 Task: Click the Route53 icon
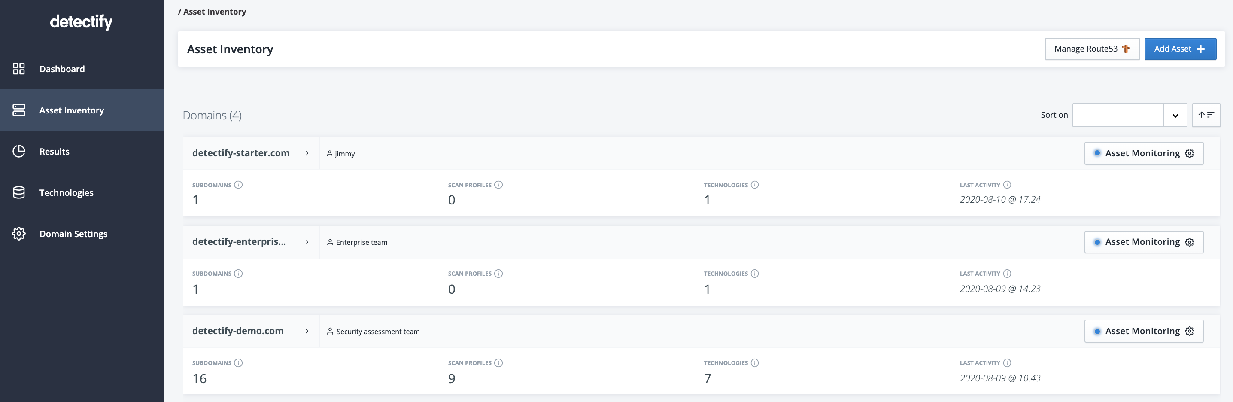point(1126,49)
